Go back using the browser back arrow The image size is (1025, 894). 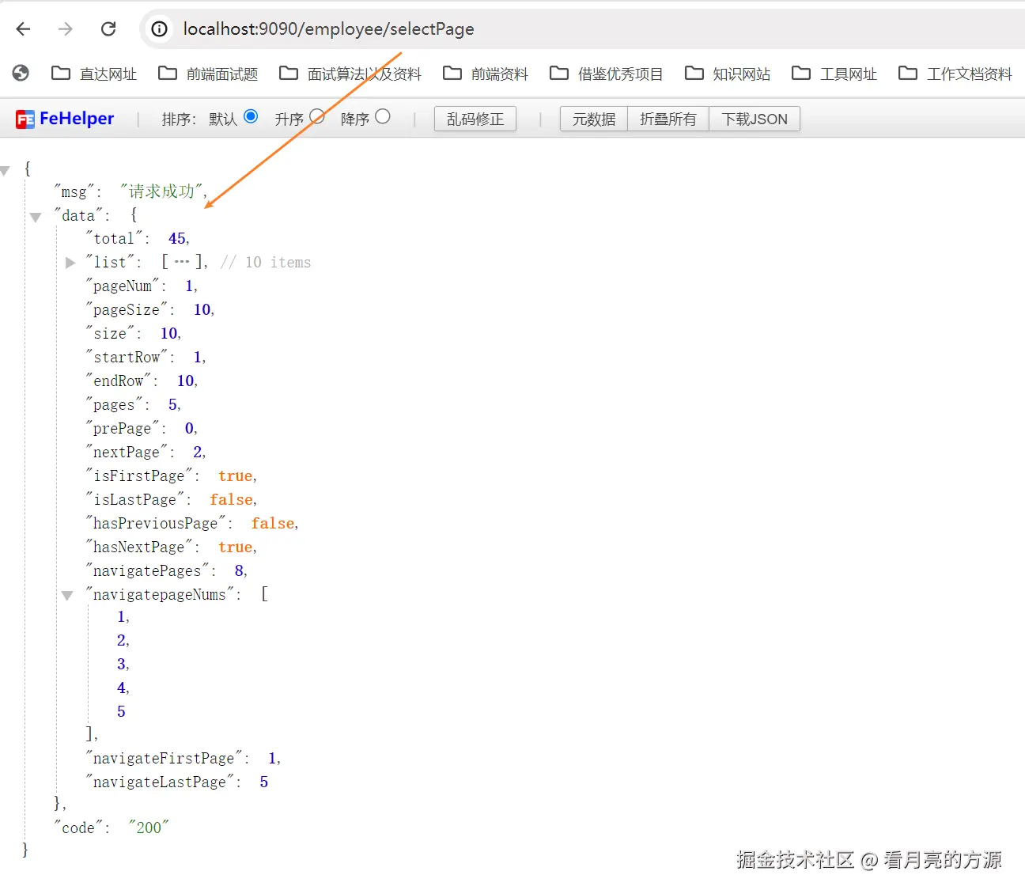(23, 29)
